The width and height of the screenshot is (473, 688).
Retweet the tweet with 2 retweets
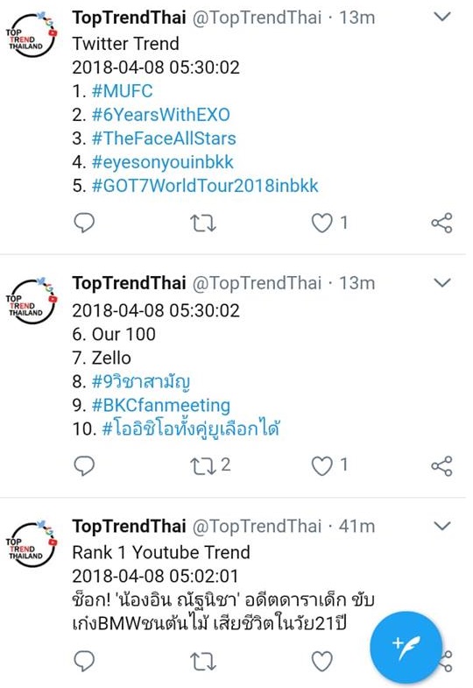coord(203,466)
